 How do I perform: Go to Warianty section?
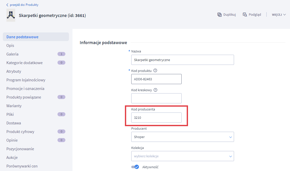[14, 106]
